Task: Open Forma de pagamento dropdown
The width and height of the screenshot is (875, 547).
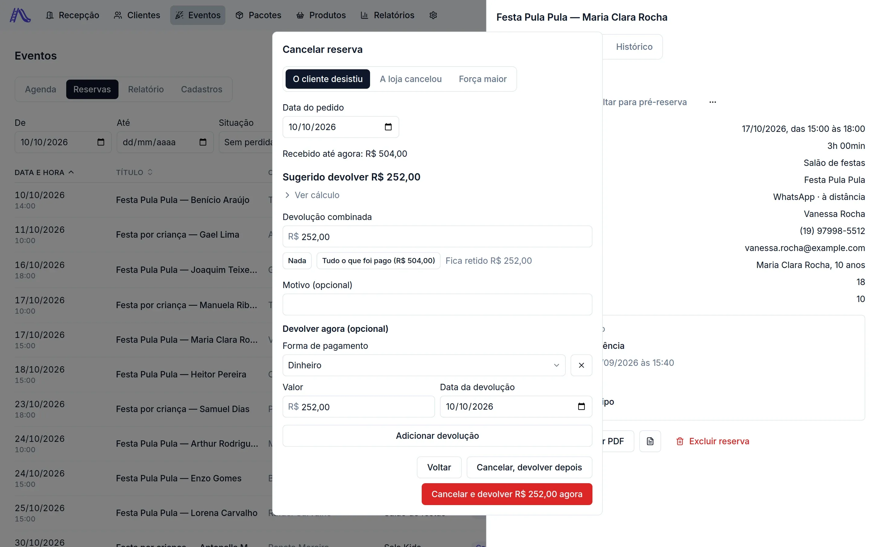Action: click(424, 365)
